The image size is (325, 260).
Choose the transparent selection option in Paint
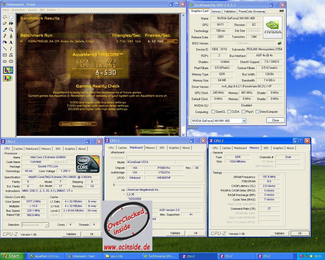pyautogui.click(x=8, y=78)
